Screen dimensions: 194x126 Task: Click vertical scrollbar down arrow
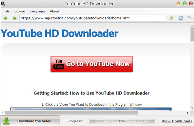(192, 108)
